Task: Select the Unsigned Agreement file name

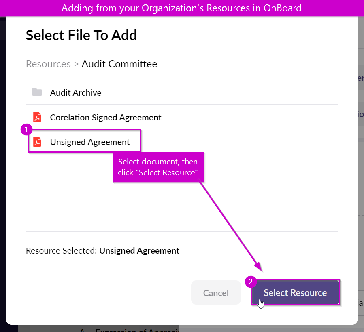Action: pyautogui.click(x=90, y=142)
